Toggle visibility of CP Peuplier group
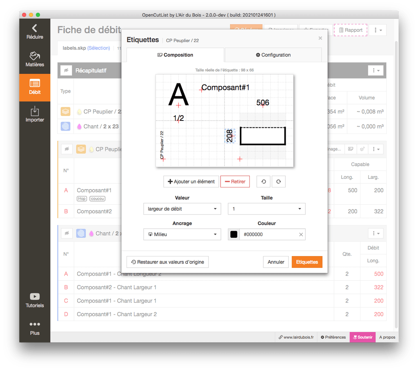Viewport: 418px width, 370px height. (67, 149)
